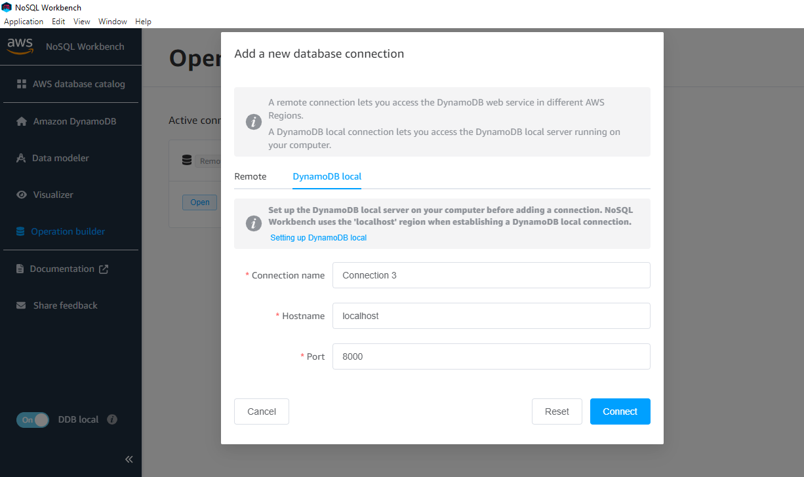Open the Application menu
The image size is (804, 477).
(24, 21)
